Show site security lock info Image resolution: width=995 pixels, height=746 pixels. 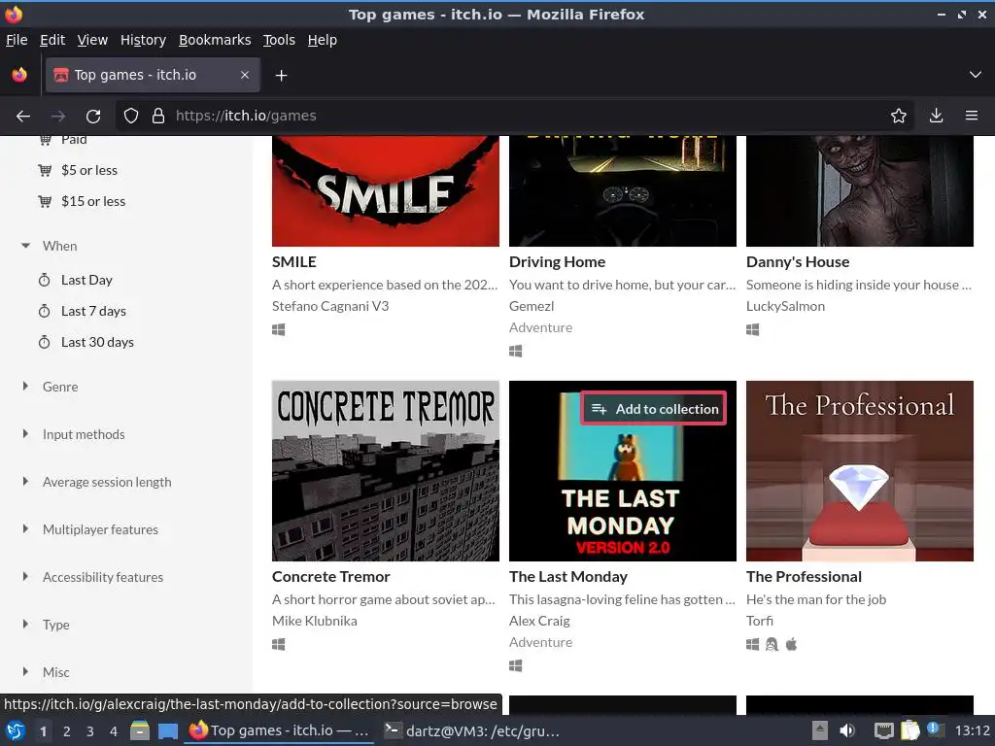point(158,117)
